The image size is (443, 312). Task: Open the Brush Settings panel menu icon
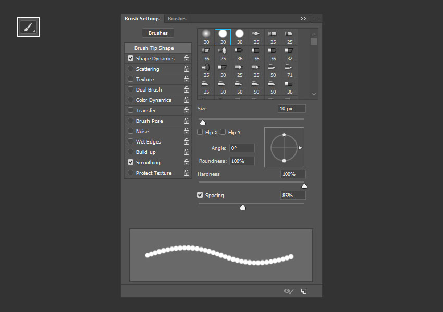click(x=316, y=19)
